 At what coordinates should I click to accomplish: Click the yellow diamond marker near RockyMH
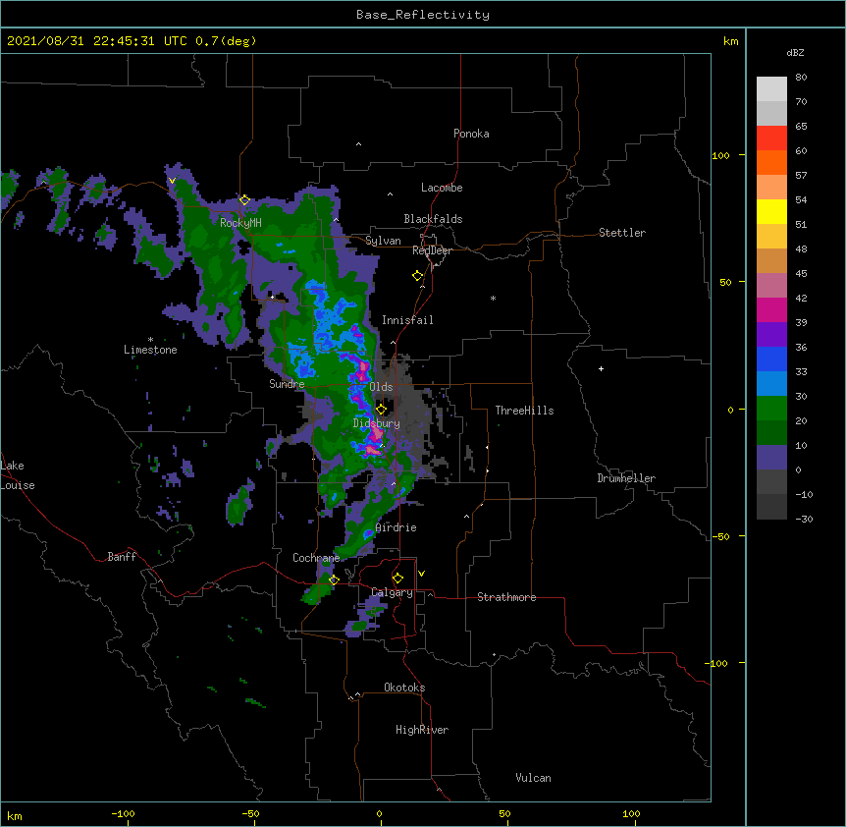(x=244, y=200)
